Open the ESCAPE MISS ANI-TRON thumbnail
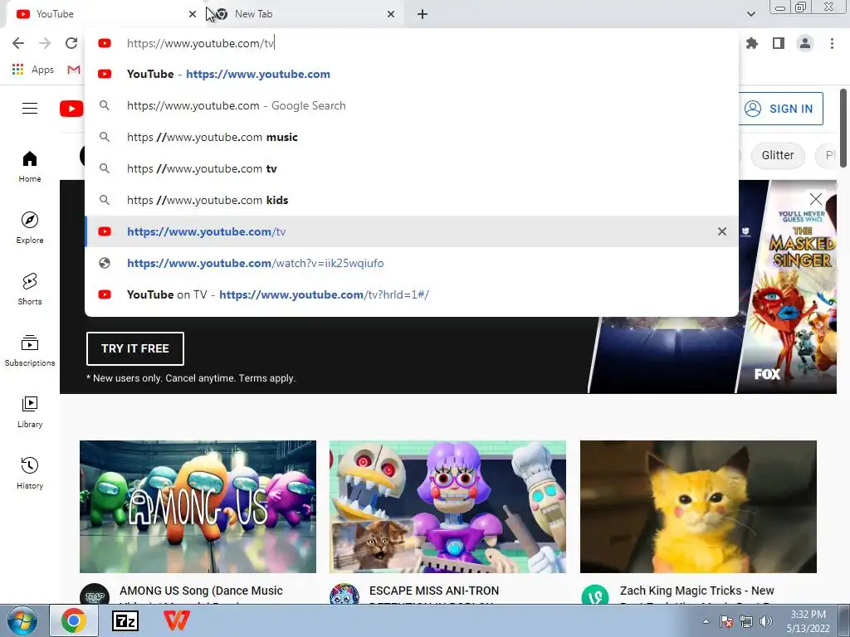Viewport: 850px width, 637px height. tap(447, 507)
